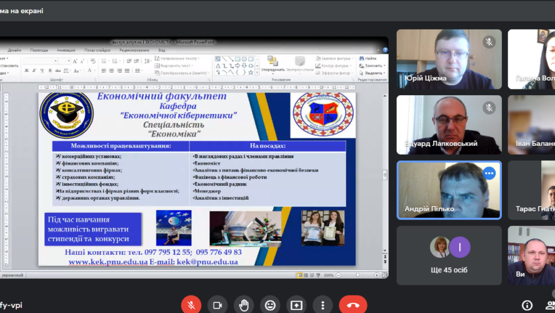Show the Ще 45 осіб participants tile
555x313 pixels.
(449, 255)
